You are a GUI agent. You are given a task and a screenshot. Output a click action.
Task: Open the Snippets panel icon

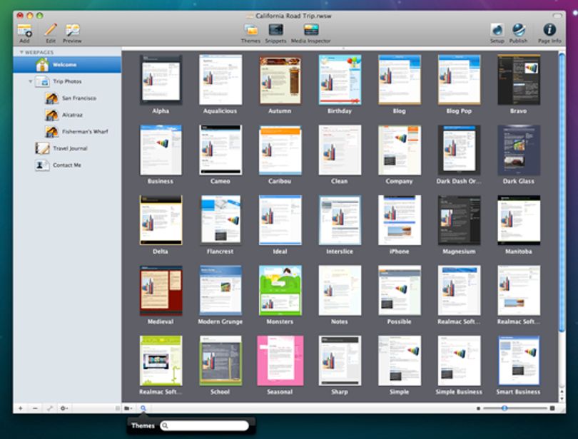[x=275, y=30]
